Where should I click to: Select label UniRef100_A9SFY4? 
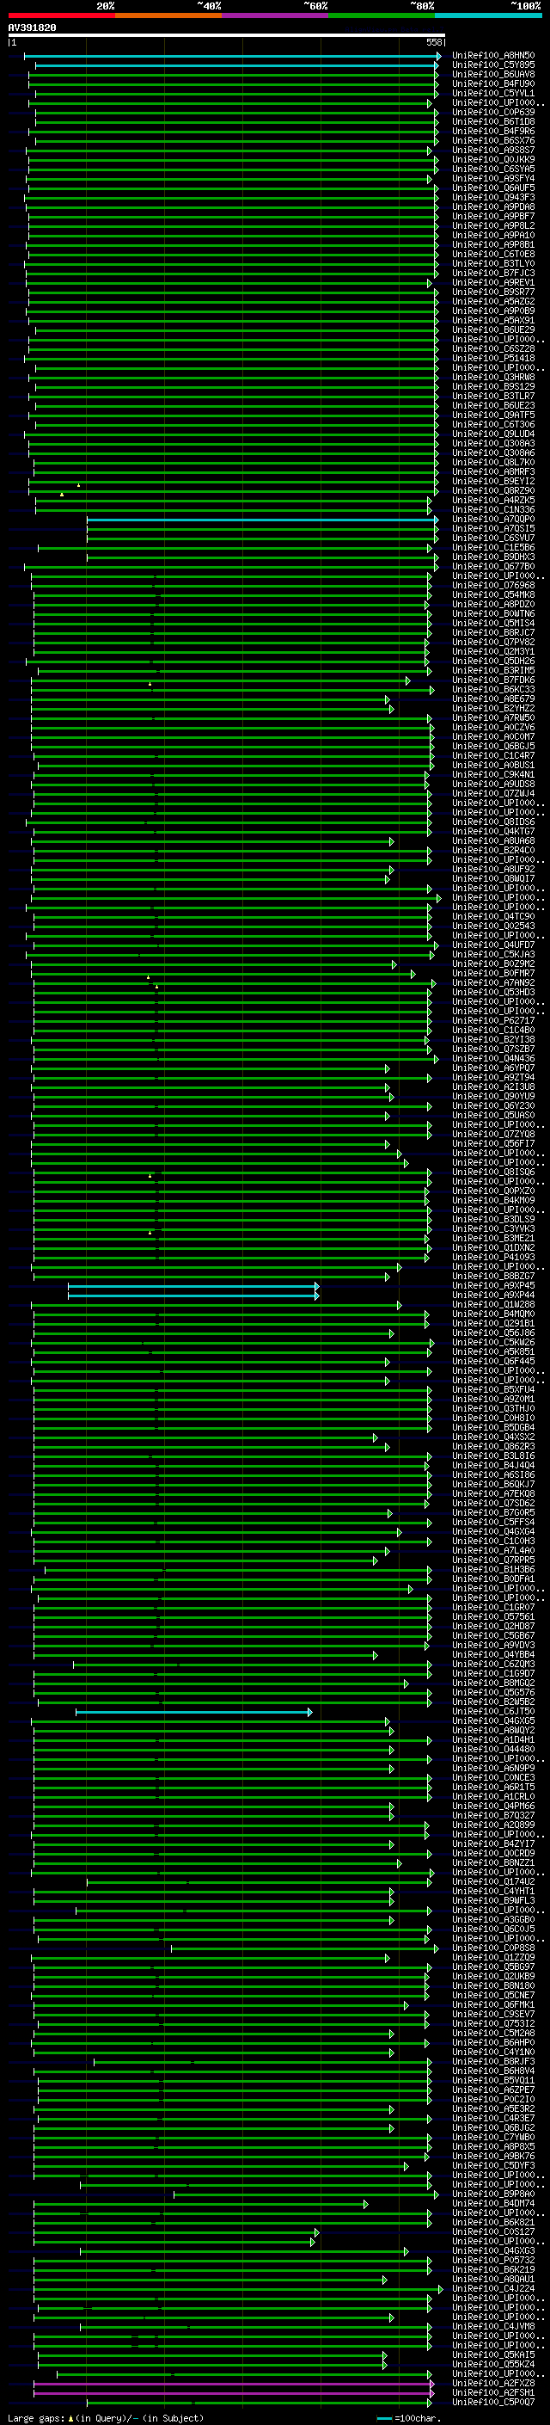(493, 178)
